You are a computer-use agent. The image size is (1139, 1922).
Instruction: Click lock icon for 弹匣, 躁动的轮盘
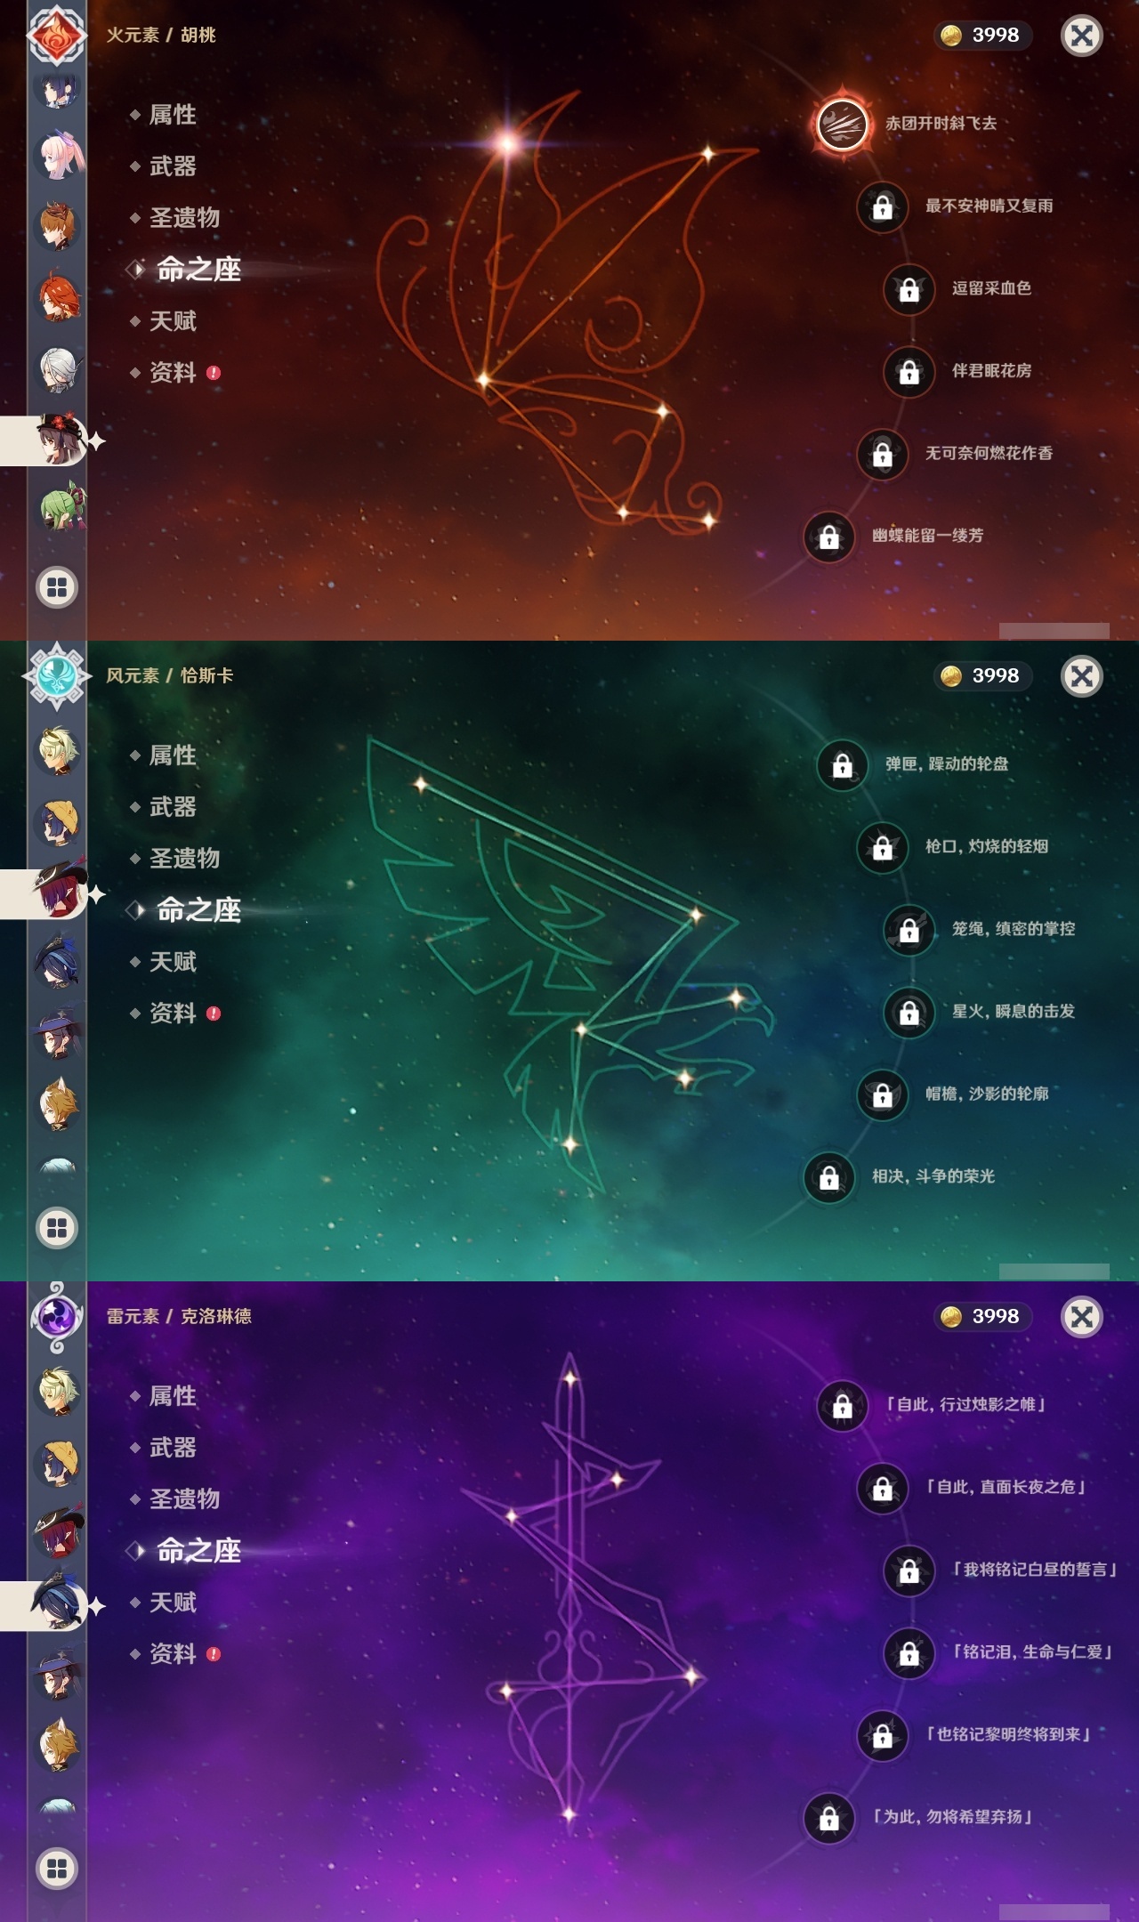842,764
